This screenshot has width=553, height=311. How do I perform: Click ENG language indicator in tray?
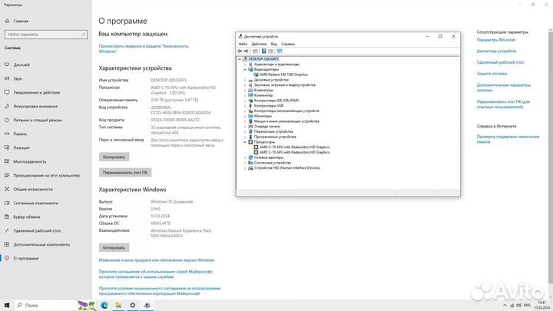point(527,306)
